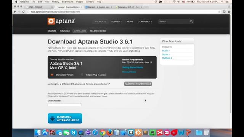
Task: Select the Standalone Version option
Action: click(52, 75)
